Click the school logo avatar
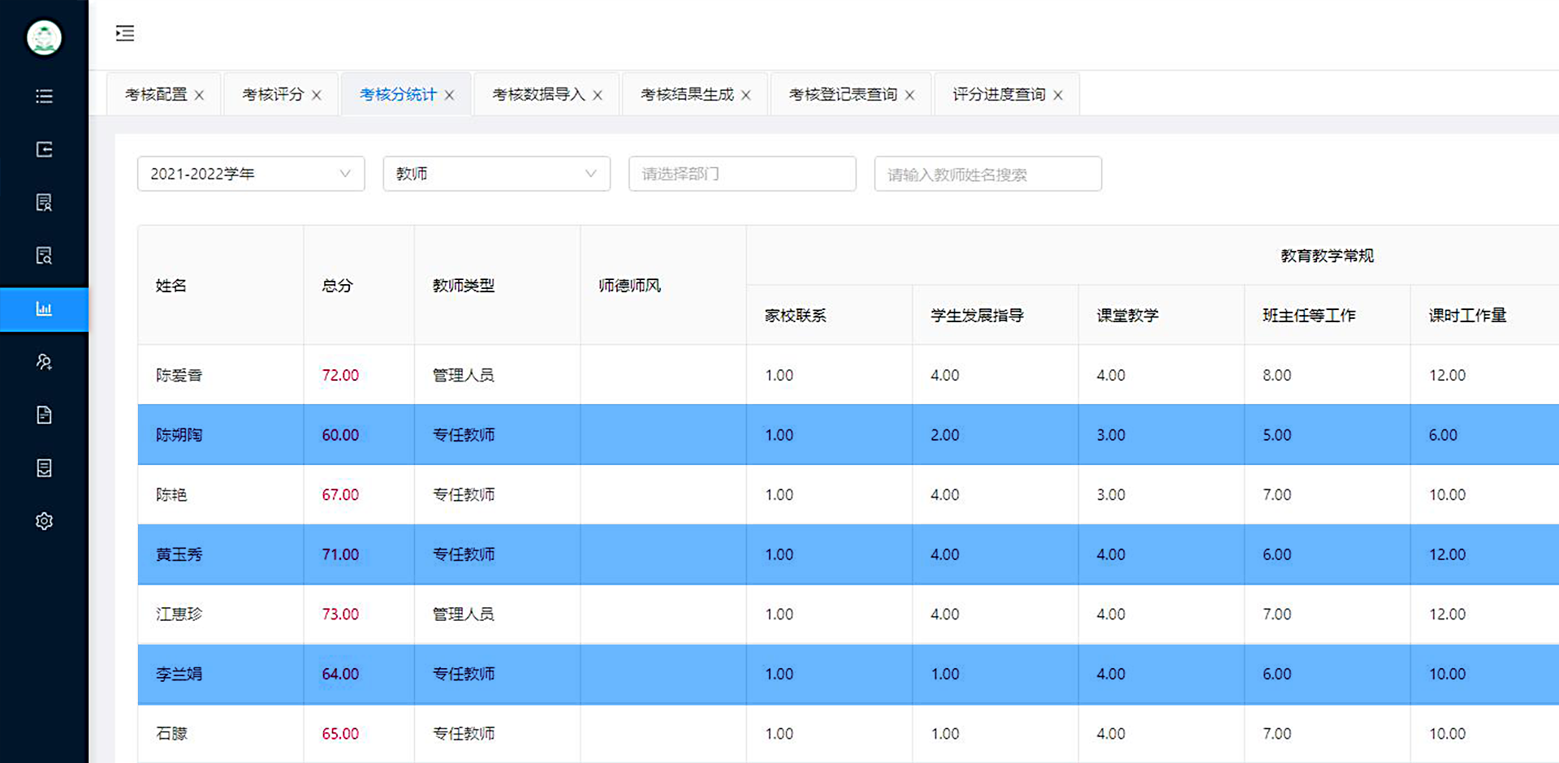Viewport: 1559px width, 763px height. (44, 37)
